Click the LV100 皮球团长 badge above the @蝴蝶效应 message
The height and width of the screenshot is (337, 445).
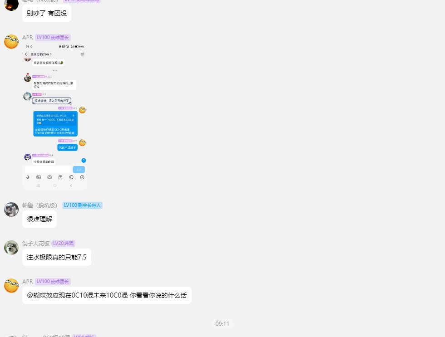(53, 282)
